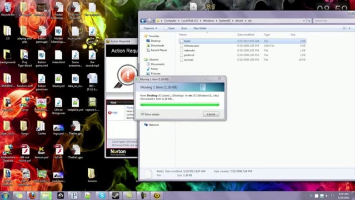
Task: Click Open in Explorer toolbar
Action: [x=170, y=28]
